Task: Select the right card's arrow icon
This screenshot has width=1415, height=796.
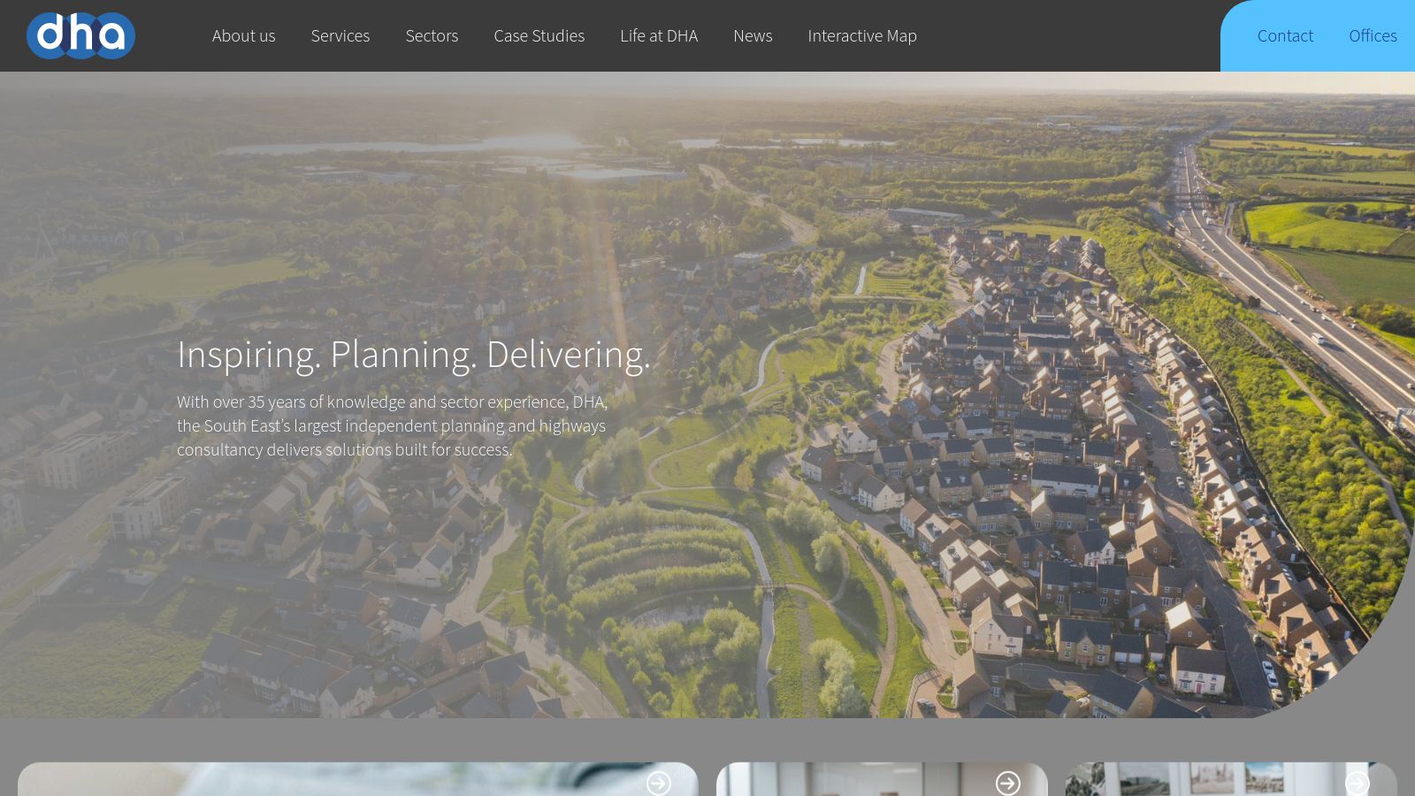Action: [x=1357, y=784]
